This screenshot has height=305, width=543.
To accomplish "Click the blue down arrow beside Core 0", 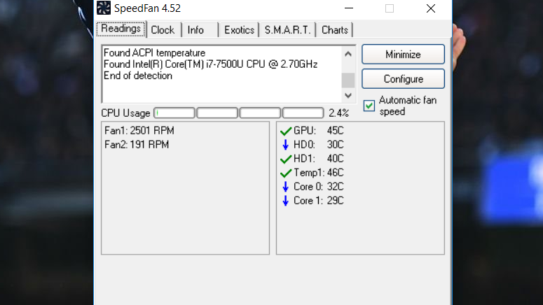I will 285,187.
